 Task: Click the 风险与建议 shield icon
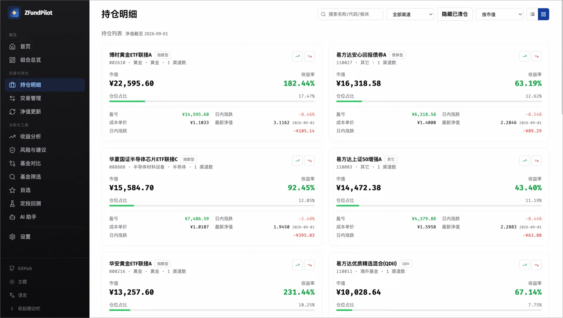click(x=12, y=150)
